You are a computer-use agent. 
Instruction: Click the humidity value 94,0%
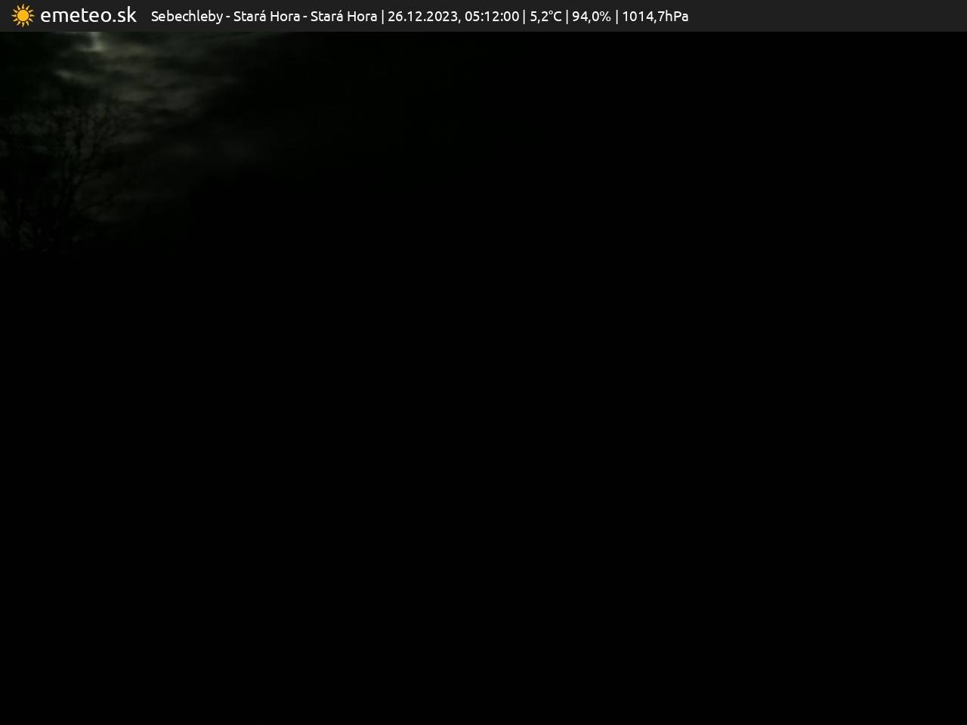[592, 17]
